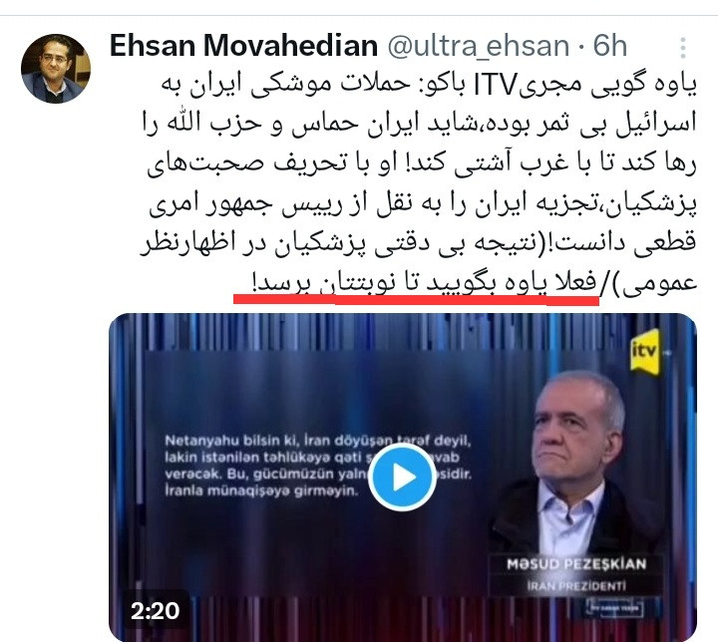Click the 6h timestamp
718x642 pixels.
click(610, 46)
